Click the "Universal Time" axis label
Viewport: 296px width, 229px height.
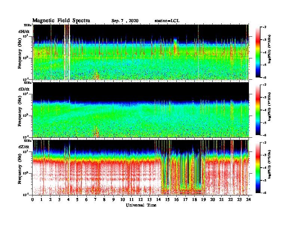coord(141,205)
